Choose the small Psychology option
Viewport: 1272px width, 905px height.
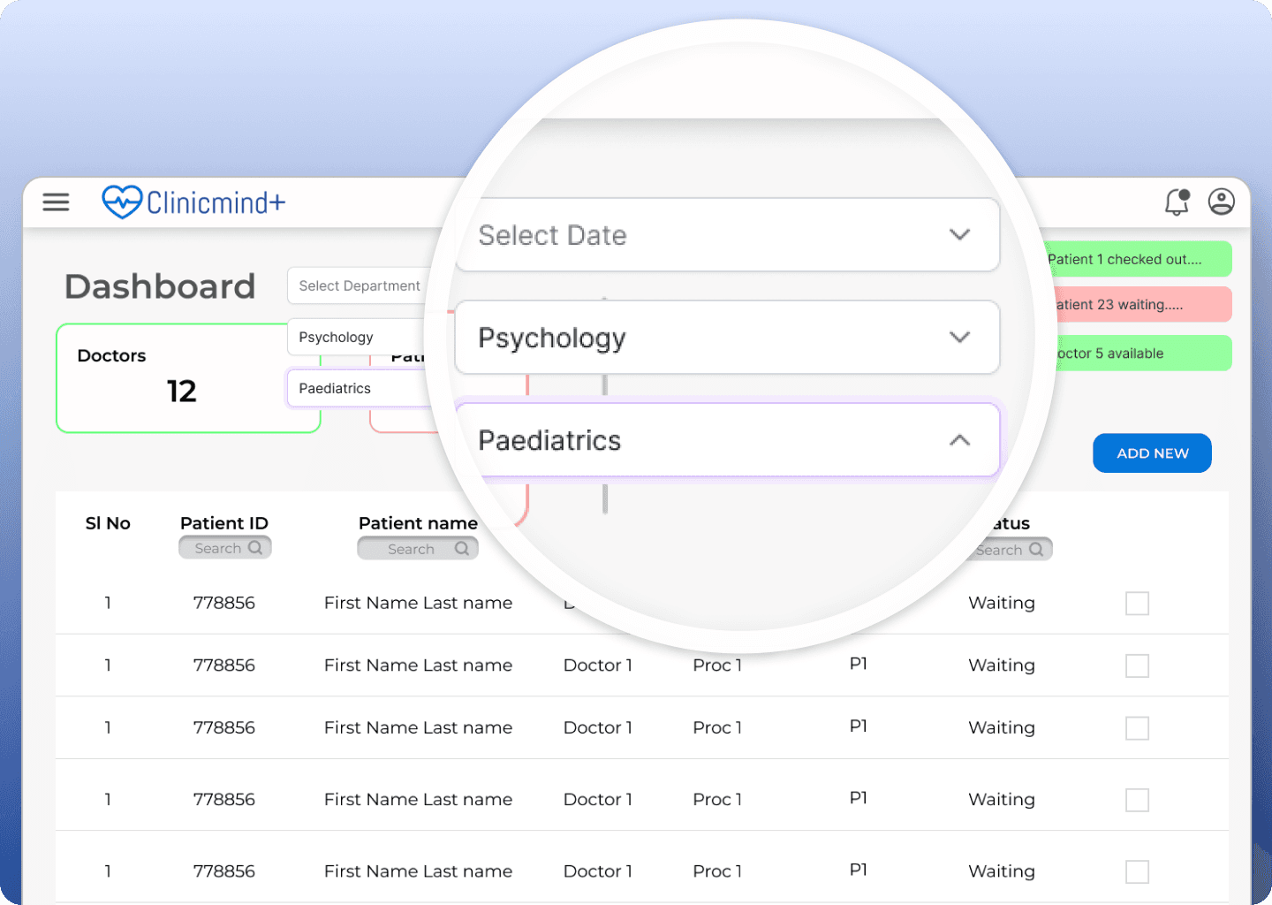click(x=359, y=337)
